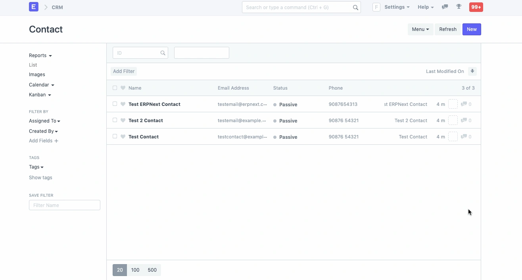Toggle sort direction on Last Modified On
The height and width of the screenshot is (280, 522).
(x=472, y=71)
